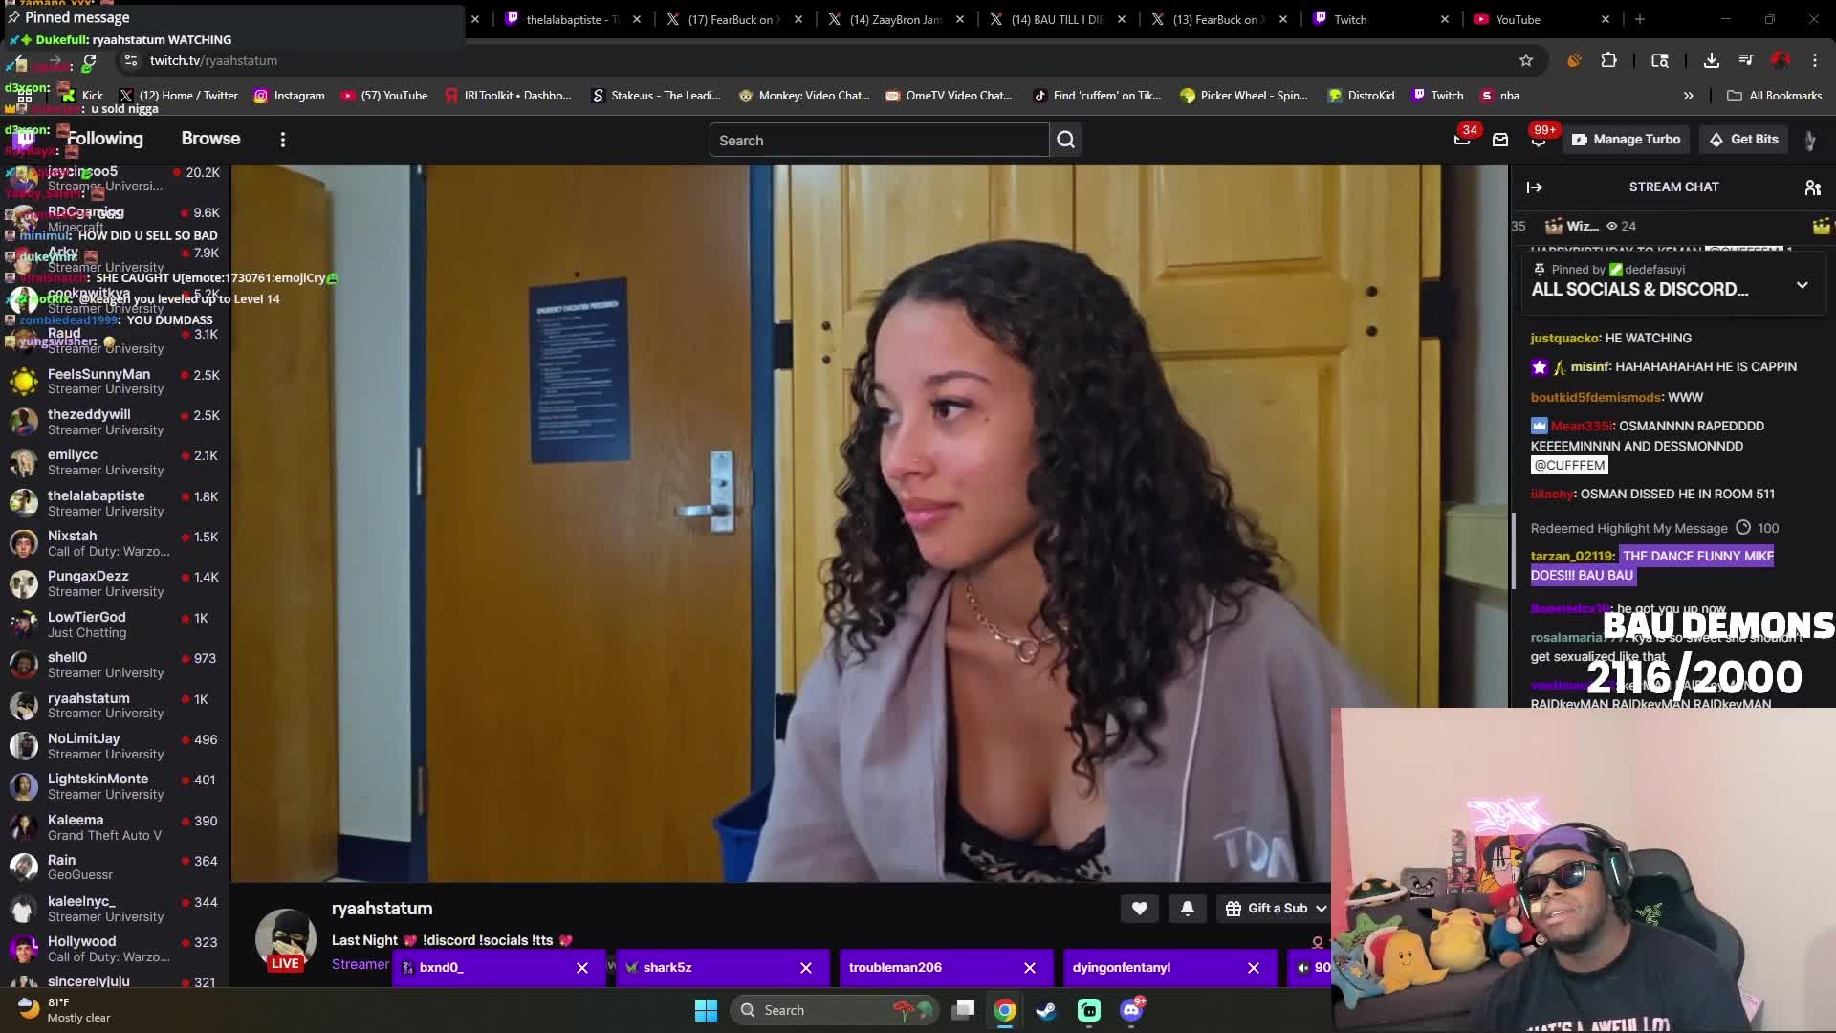1836x1033 pixels.
Task: Open Hollywood channel in sidebar
Action: pyautogui.click(x=115, y=949)
